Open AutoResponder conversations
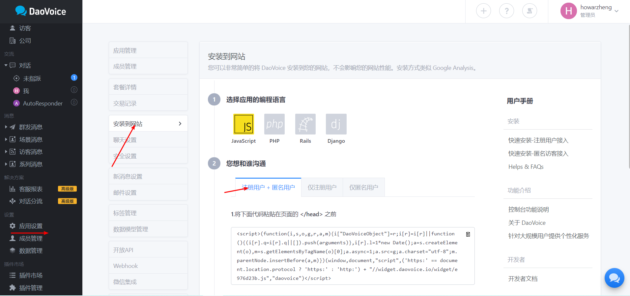Viewport: 630px width, 296px height. pos(43,104)
